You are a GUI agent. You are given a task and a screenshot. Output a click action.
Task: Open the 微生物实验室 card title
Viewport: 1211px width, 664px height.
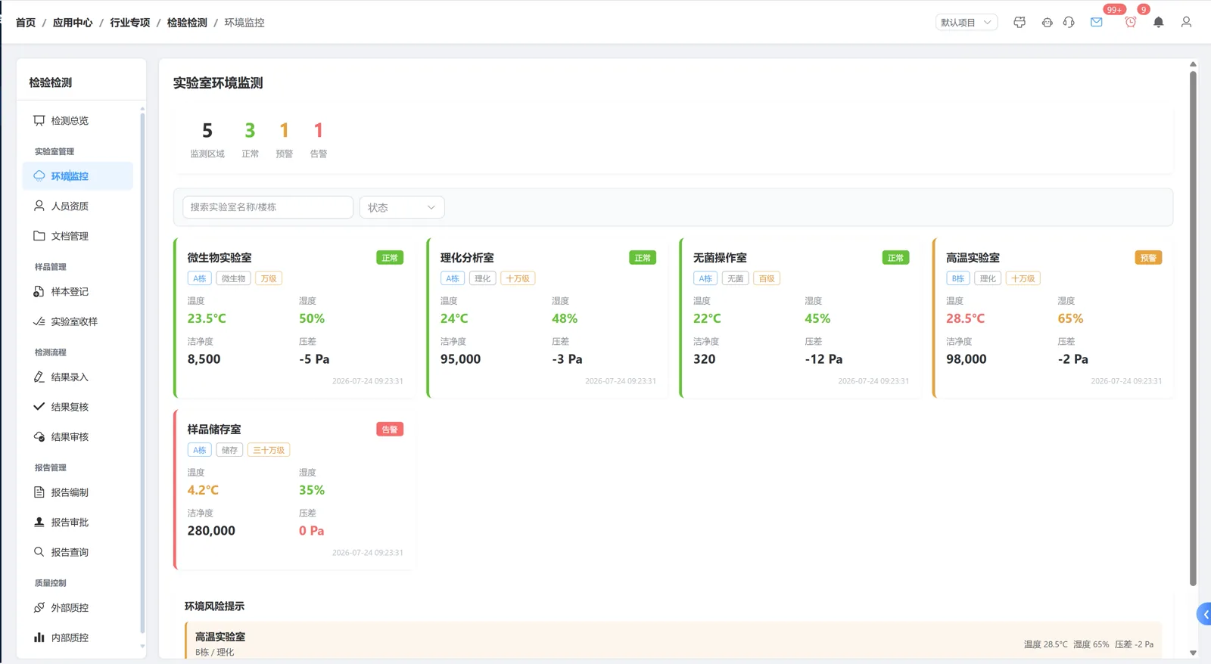(219, 258)
